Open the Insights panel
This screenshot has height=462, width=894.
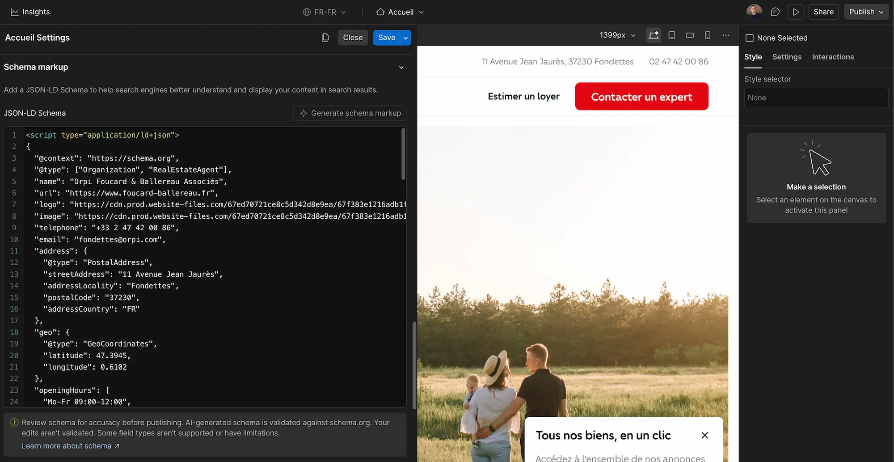[x=30, y=12]
